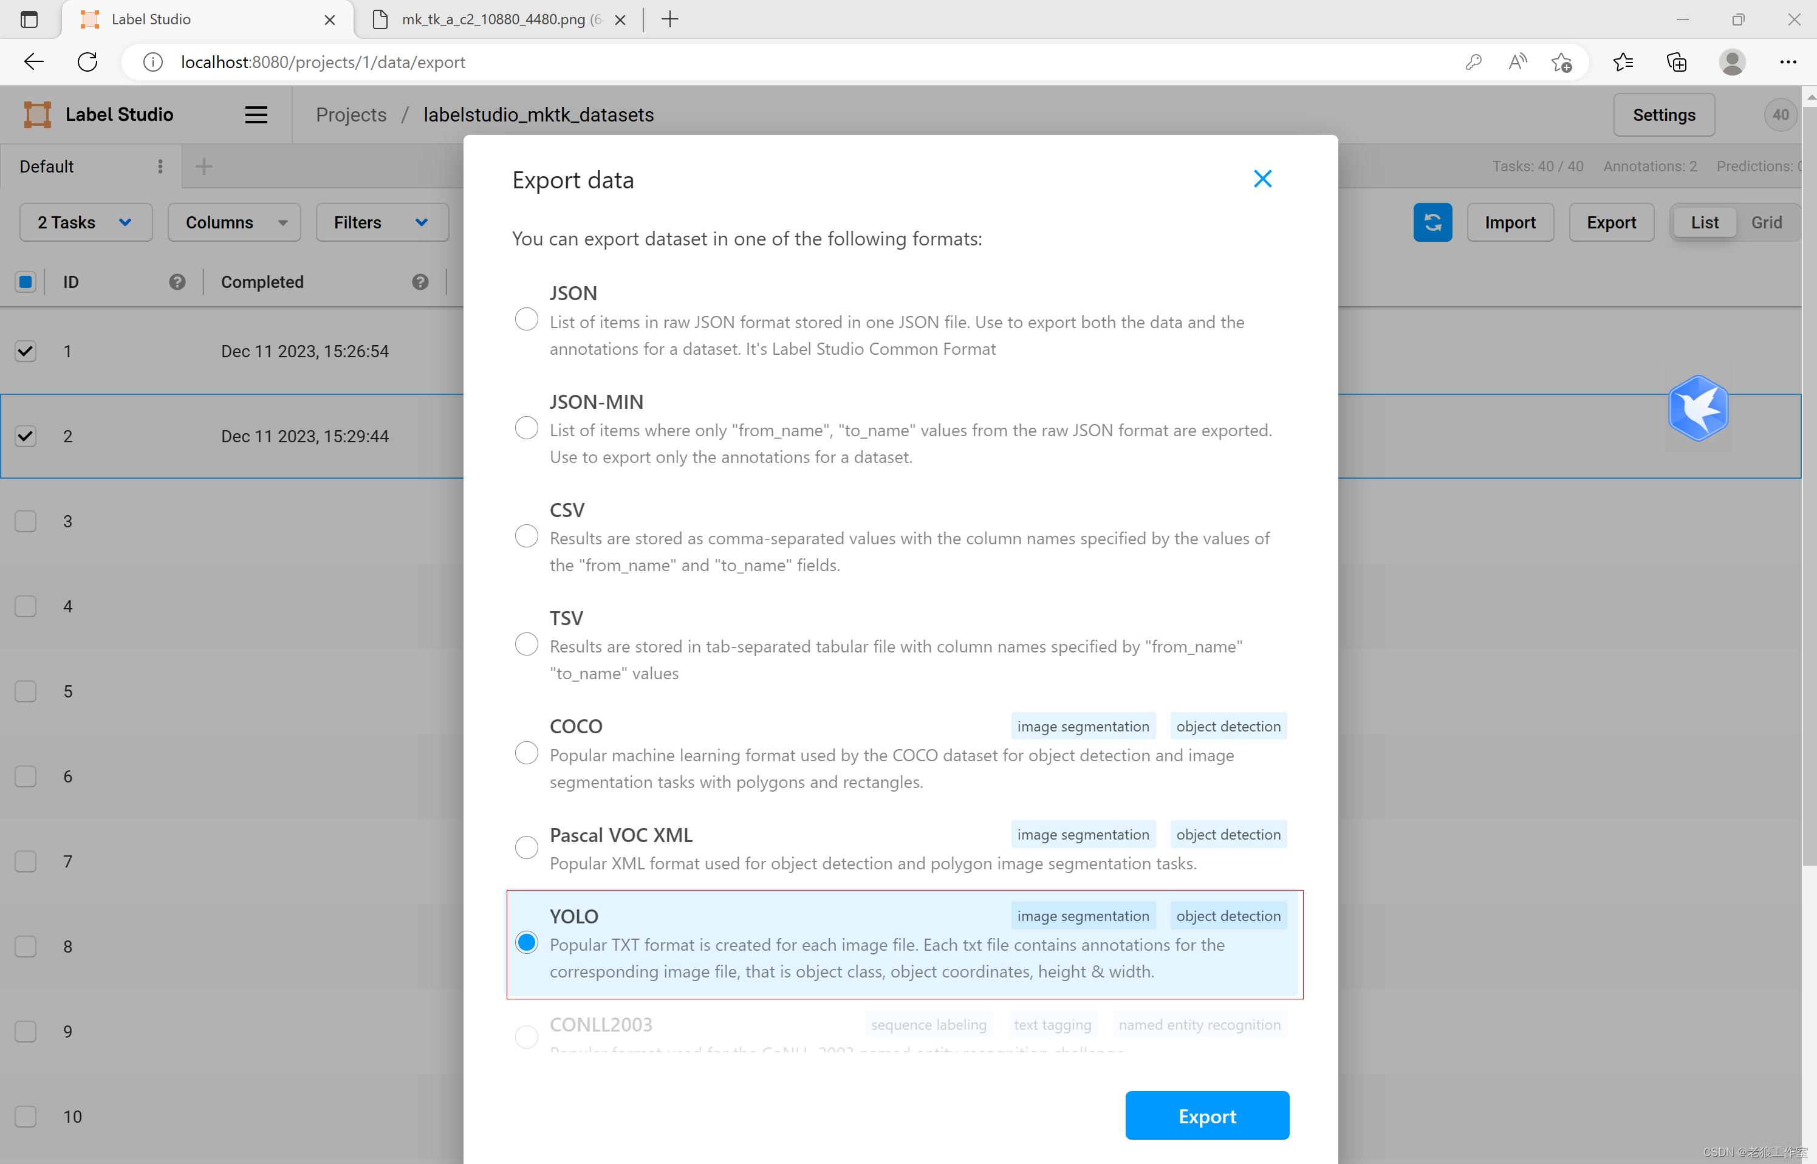
Task: Click the Projects breadcrumb link
Action: click(x=351, y=115)
